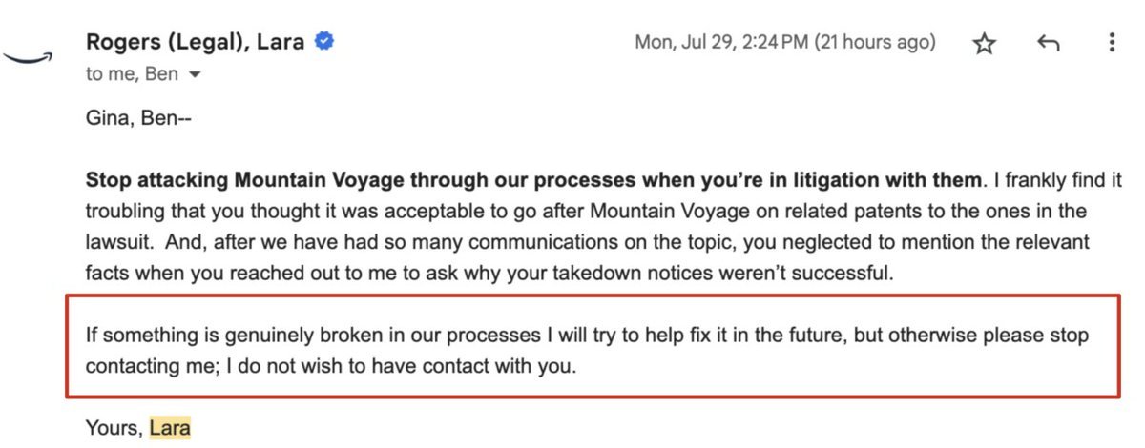1145x448 pixels.
Task: Star this email from Lara Rogers
Action: click(984, 43)
